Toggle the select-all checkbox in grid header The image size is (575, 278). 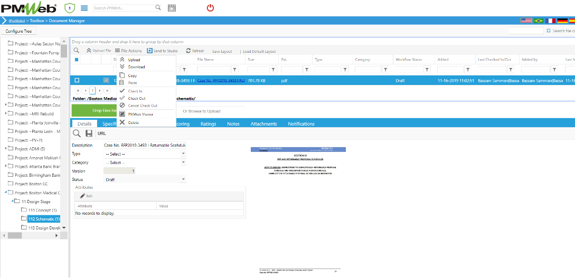click(x=77, y=59)
